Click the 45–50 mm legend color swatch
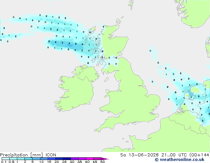Viewport: 210px width, 163px height. tap(97, 159)
